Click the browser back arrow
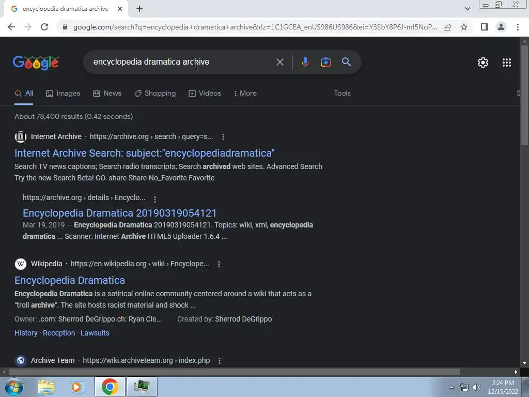Screen dimensions: 529x397 pyautogui.click(x=11, y=27)
